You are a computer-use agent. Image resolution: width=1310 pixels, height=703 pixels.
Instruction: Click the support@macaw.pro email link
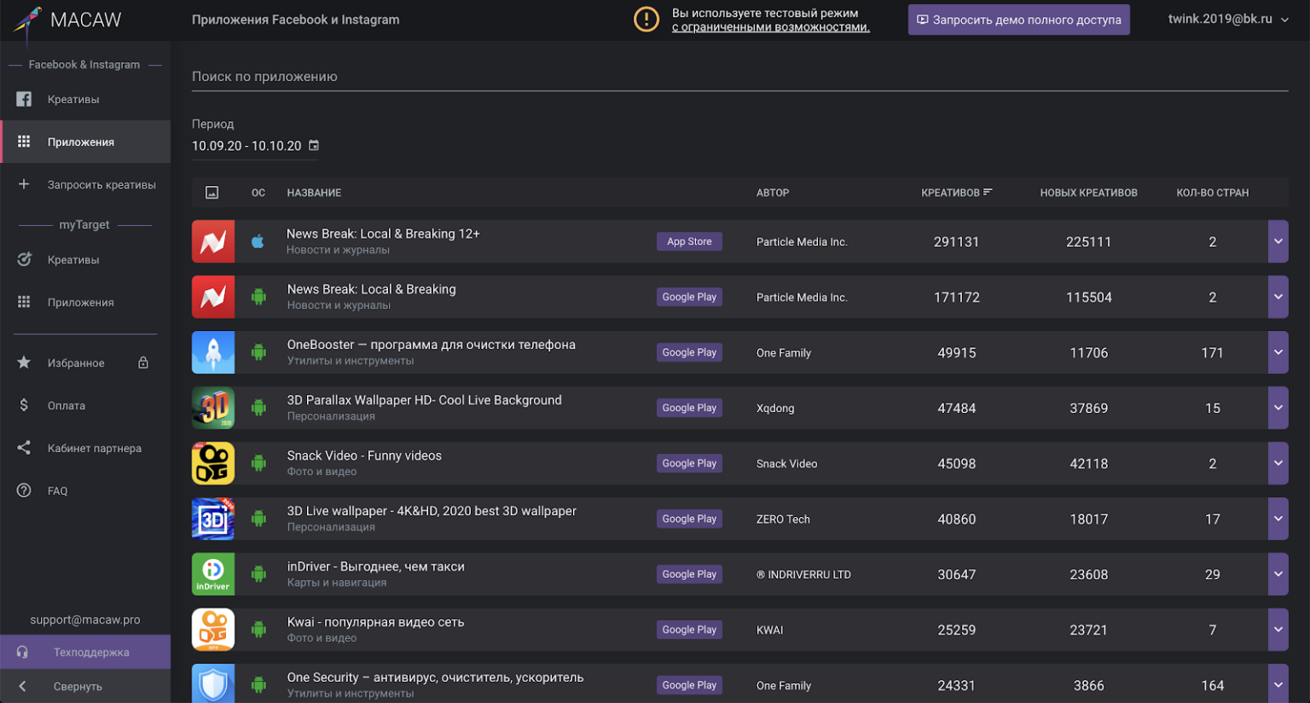tap(85, 619)
